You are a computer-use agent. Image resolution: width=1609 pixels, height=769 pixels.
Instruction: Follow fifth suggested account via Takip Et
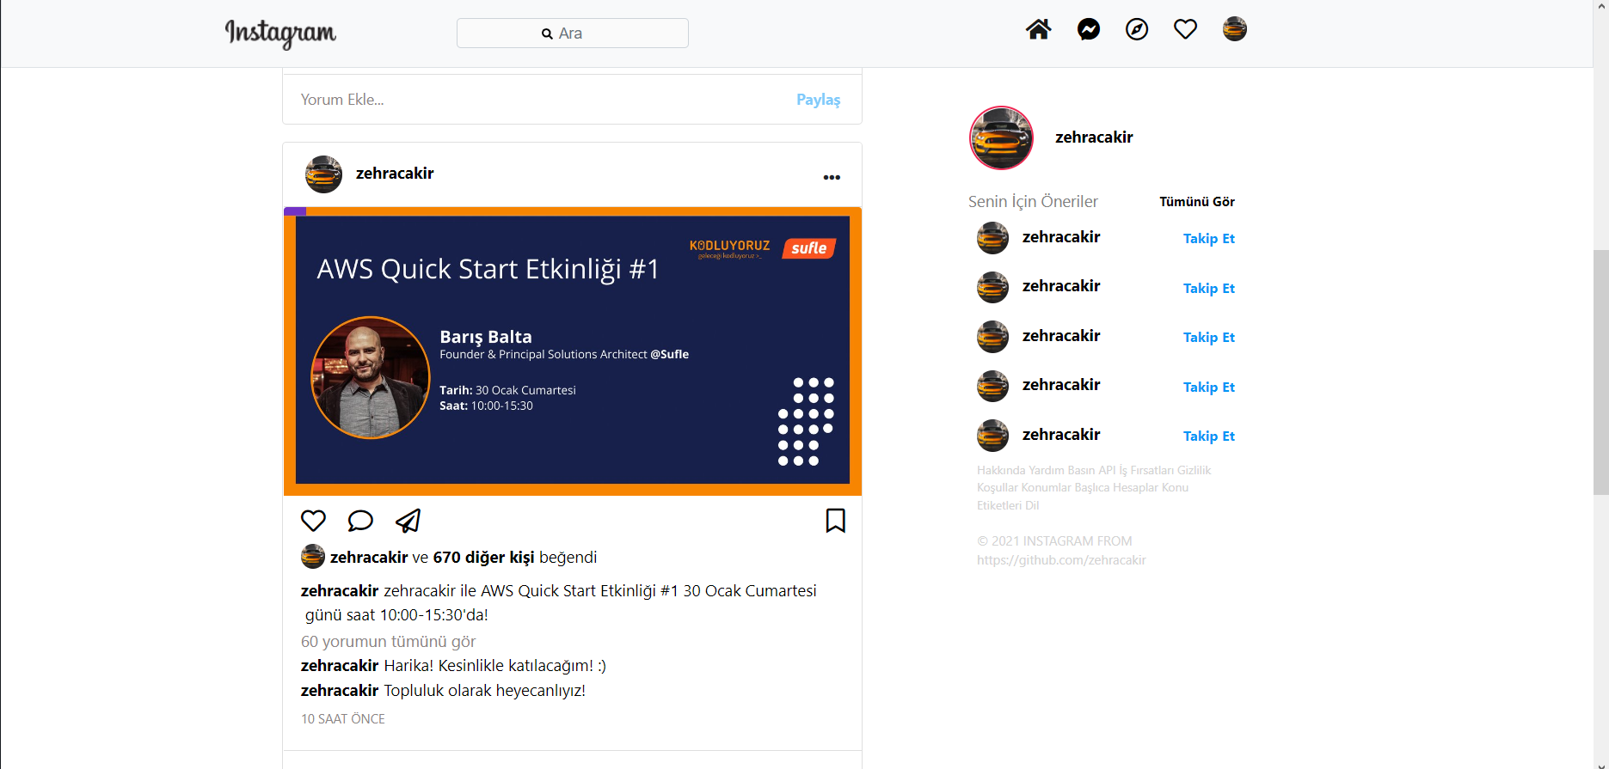point(1208,436)
